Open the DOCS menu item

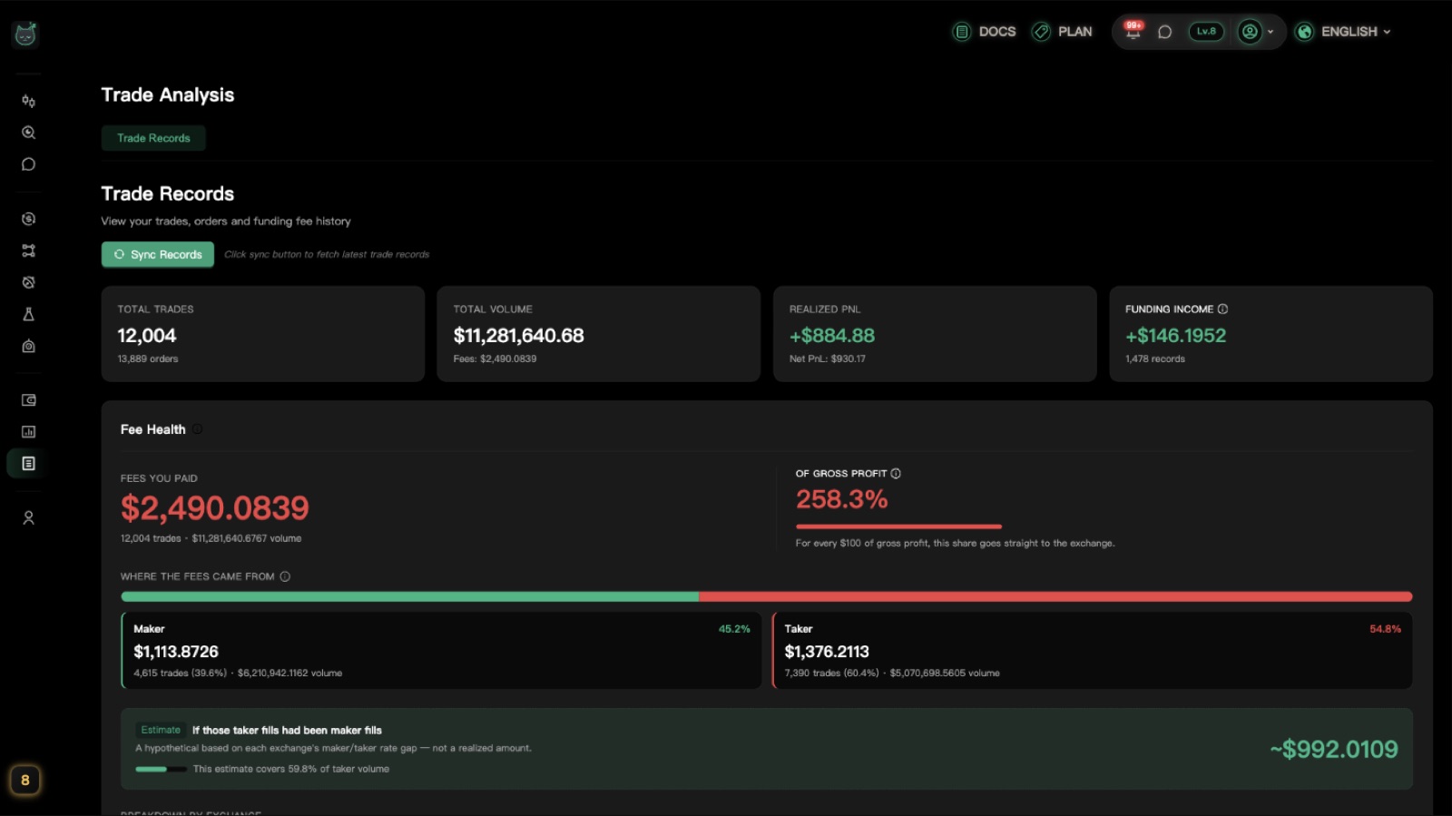(985, 32)
